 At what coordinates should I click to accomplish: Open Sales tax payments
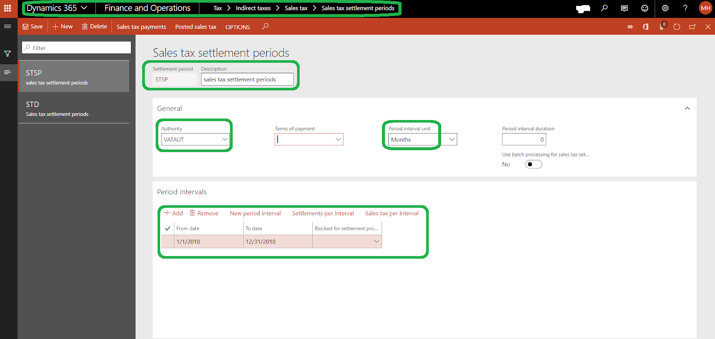coord(141,27)
